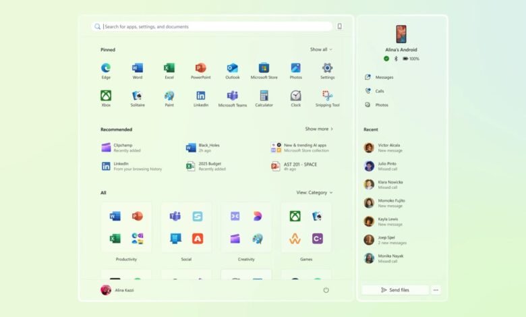Open Clipchamp inside the Creativity folder

(235, 239)
